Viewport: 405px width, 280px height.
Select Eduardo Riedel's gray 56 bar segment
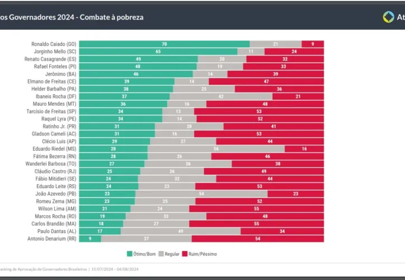[x=216, y=149]
